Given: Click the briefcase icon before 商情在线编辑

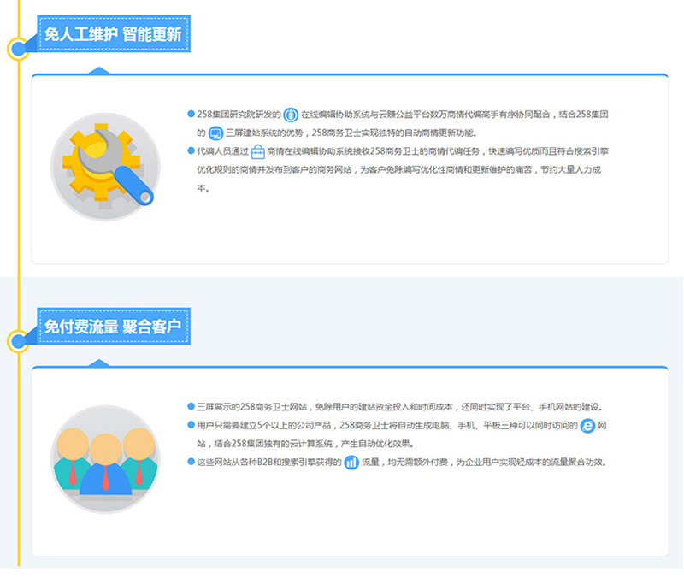Looking at the screenshot, I should (257, 151).
